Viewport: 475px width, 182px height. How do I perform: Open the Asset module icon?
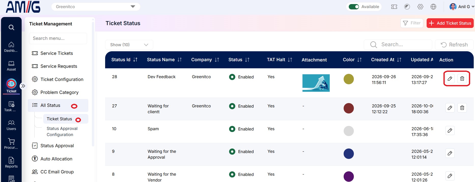tap(11, 66)
